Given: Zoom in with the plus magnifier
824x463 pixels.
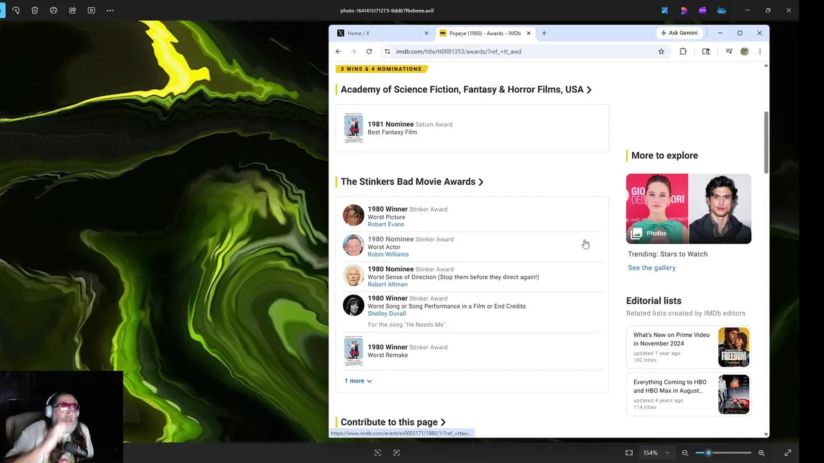Looking at the screenshot, I should click(x=762, y=453).
